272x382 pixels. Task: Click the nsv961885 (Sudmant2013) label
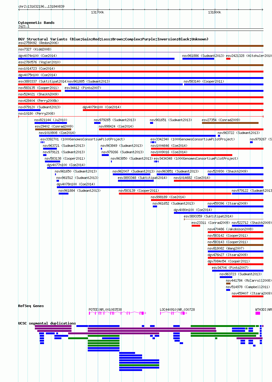click(x=89, y=81)
